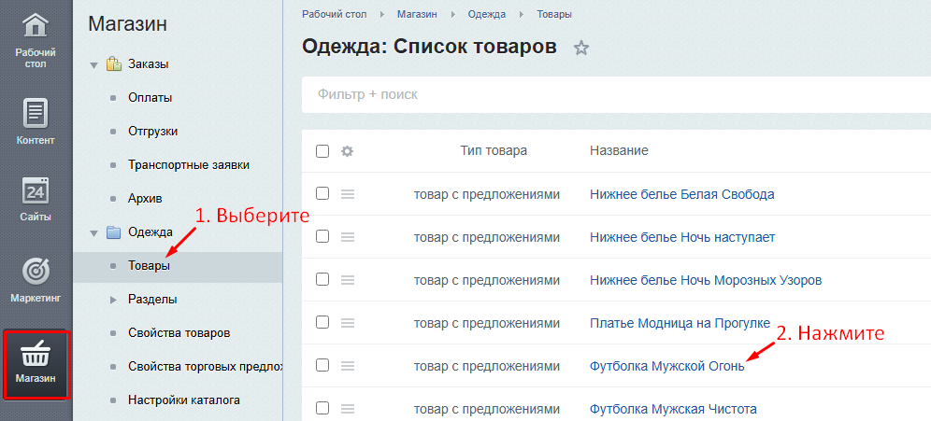Open Архив in the sidebar
The height and width of the screenshot is (421, 931).
145,198
